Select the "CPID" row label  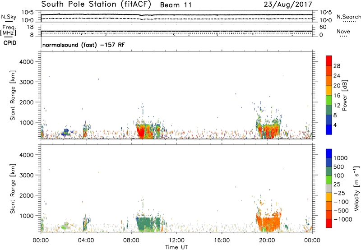[10, 43]
